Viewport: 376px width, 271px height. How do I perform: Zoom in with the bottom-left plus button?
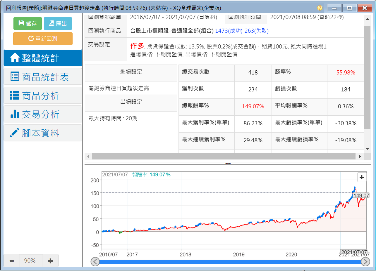(50, 260)
